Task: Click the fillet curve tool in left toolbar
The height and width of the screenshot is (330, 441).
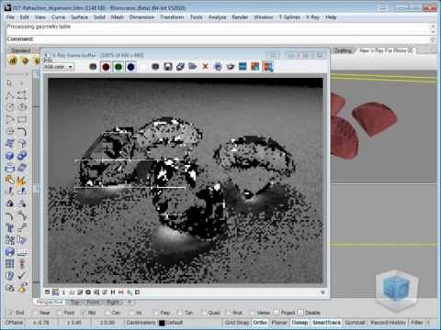Action: (22, 131)
